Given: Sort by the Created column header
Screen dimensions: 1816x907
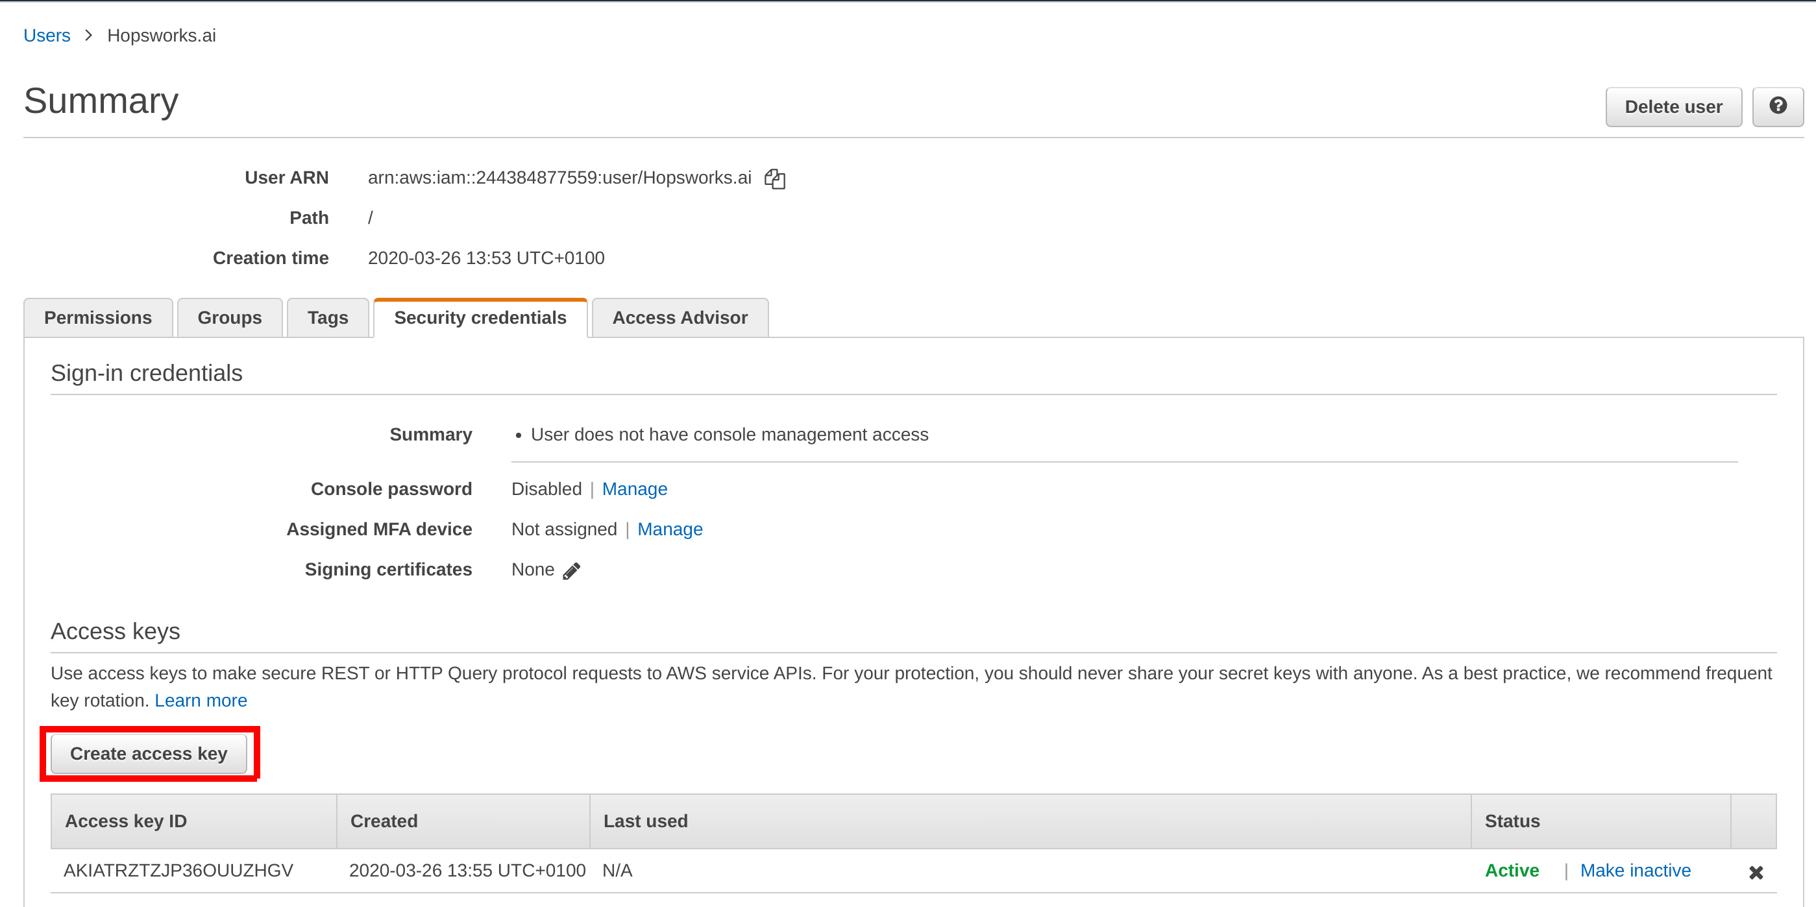Looking at the screenshot, I should [384, 821].
